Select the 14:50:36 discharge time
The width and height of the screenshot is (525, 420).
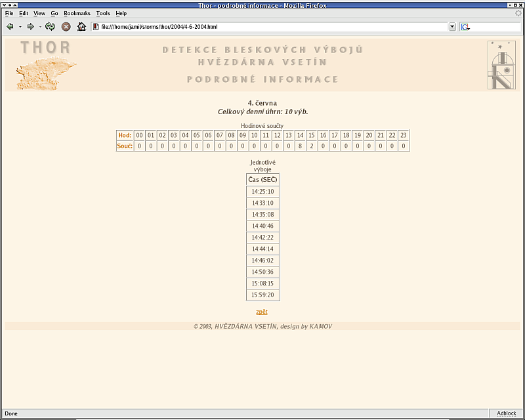coord(263,272)
